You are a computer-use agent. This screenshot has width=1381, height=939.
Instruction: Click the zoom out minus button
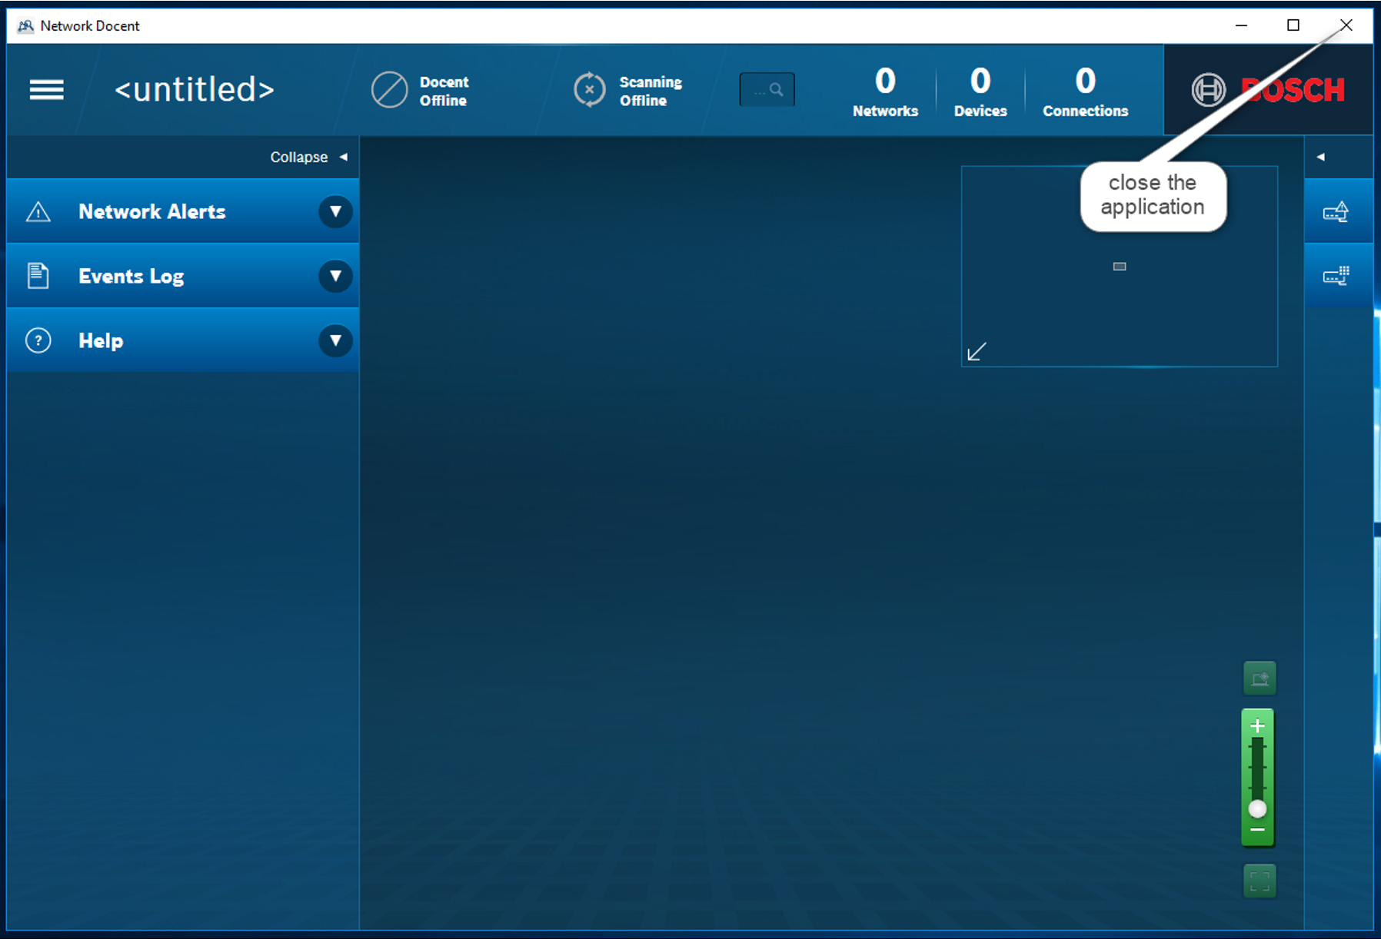click(x=1257, y=831)
